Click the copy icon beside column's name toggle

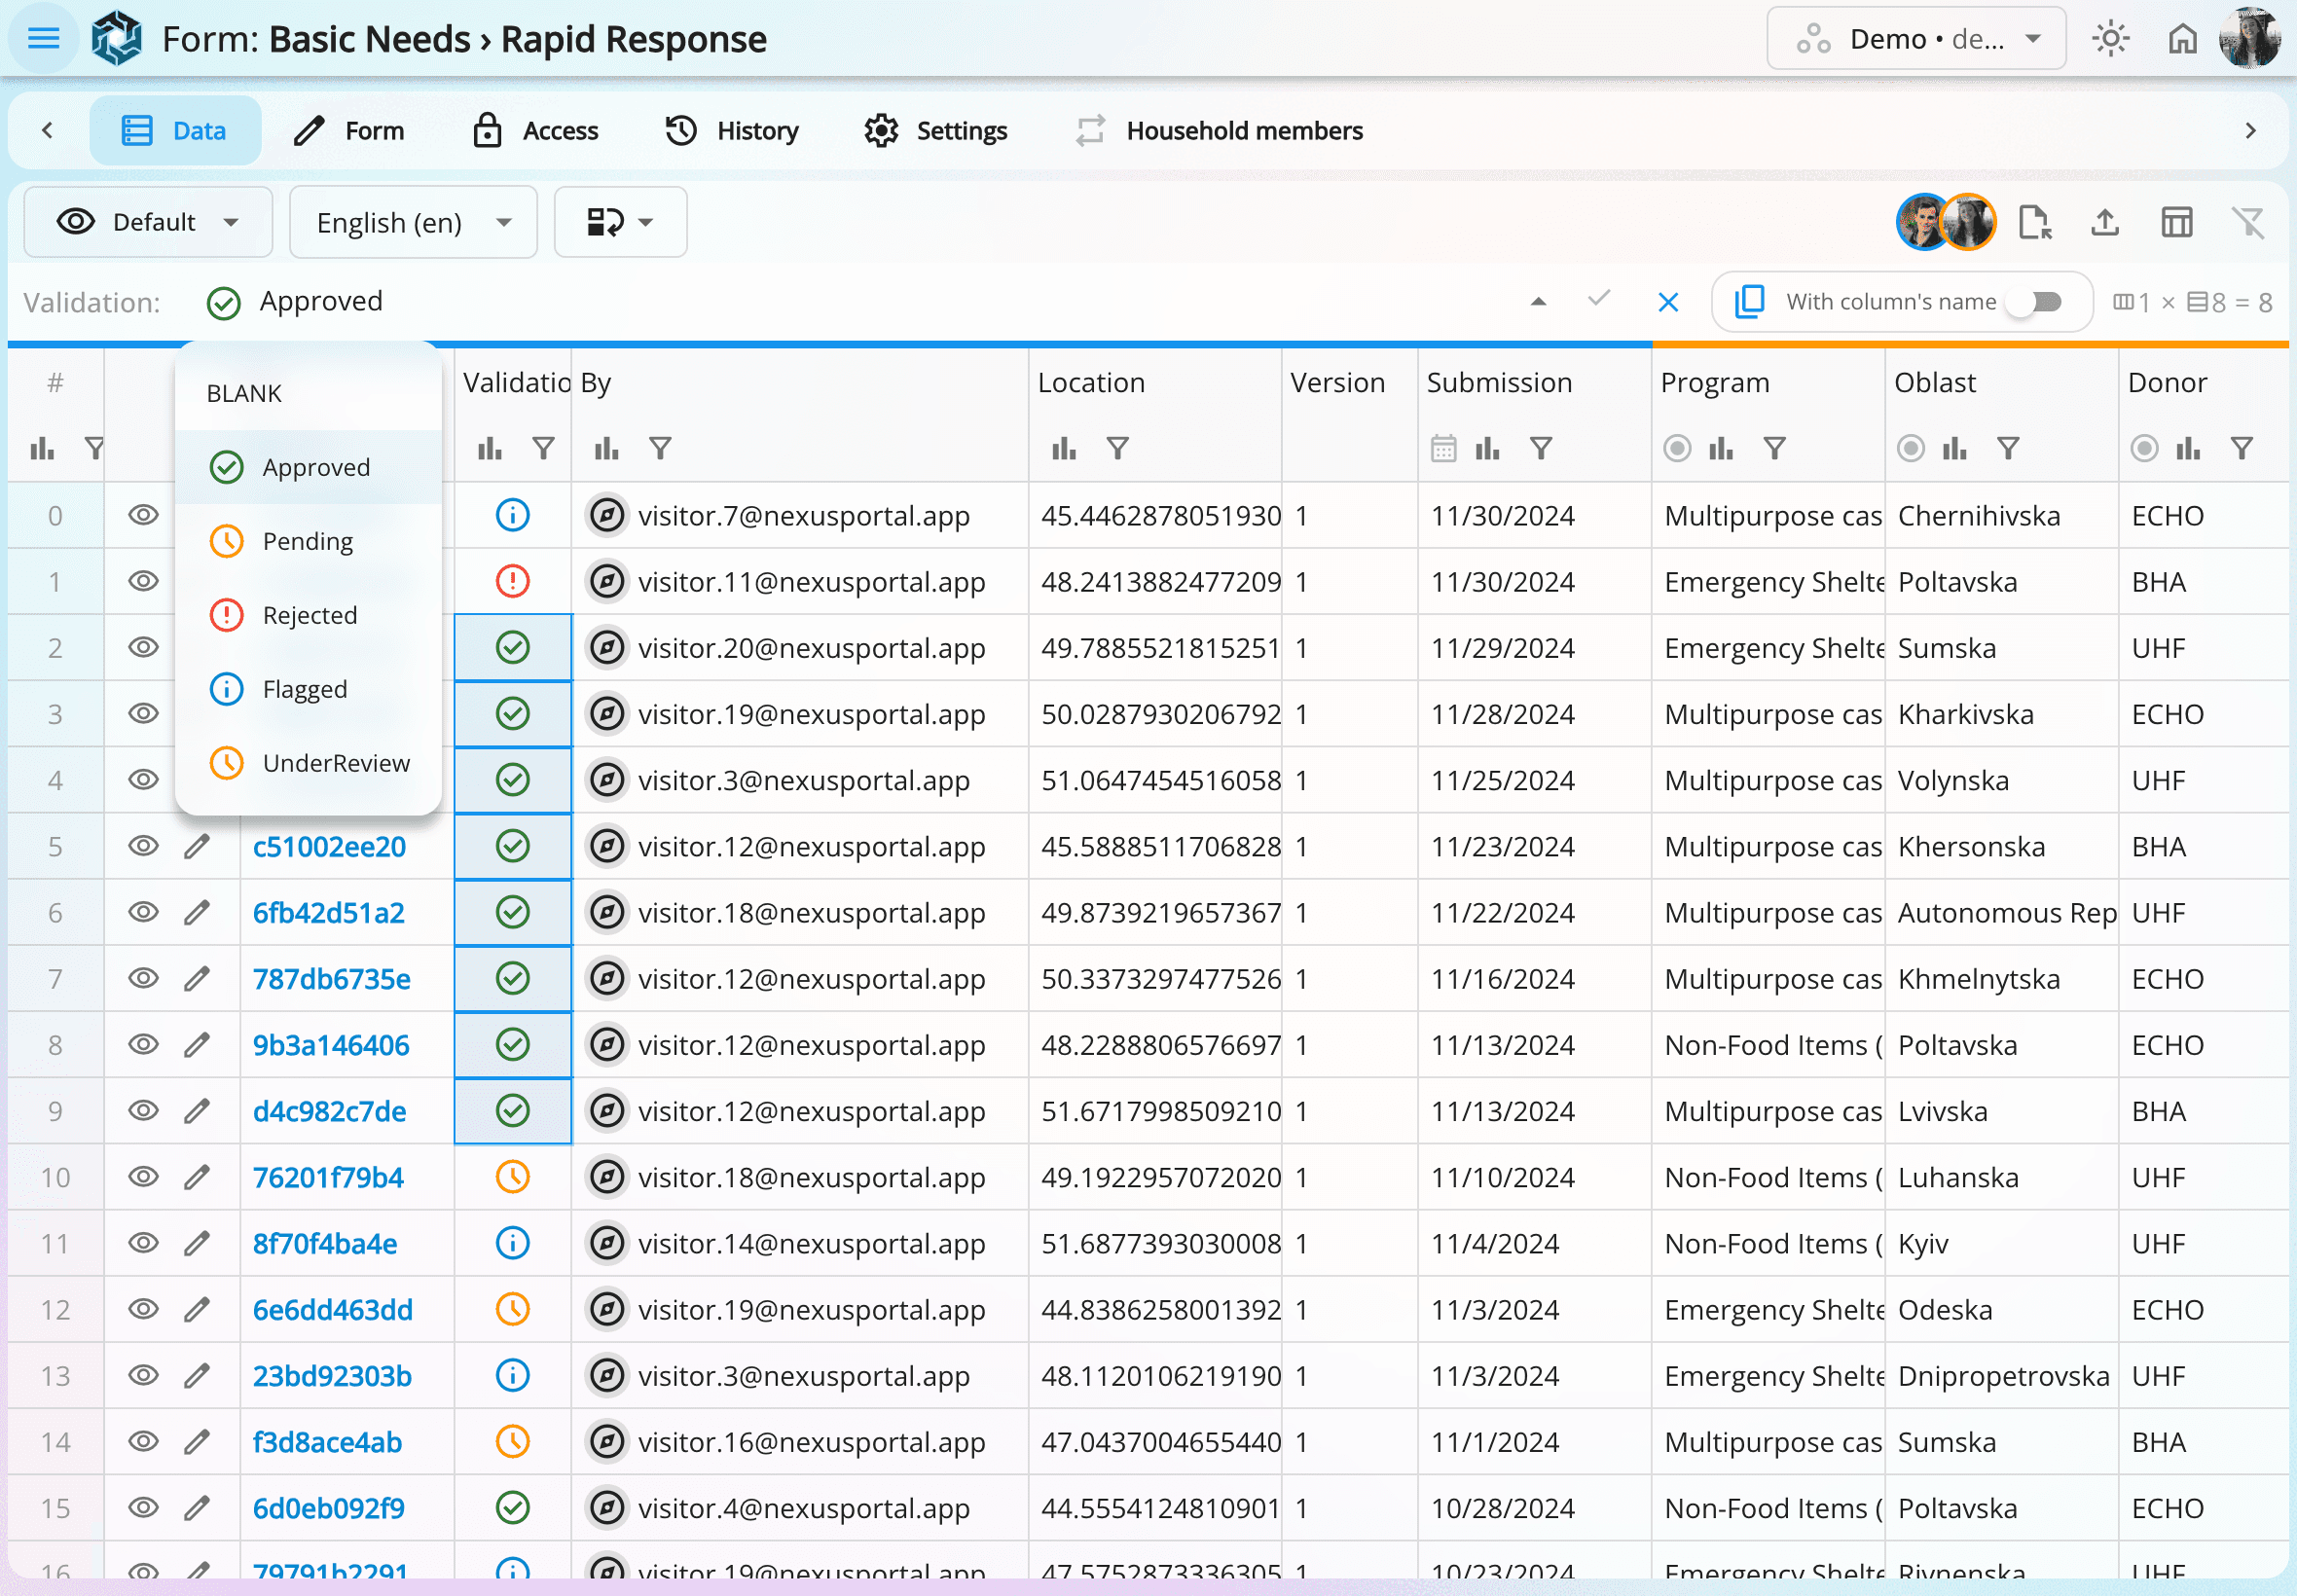[x=1748, y=301]
